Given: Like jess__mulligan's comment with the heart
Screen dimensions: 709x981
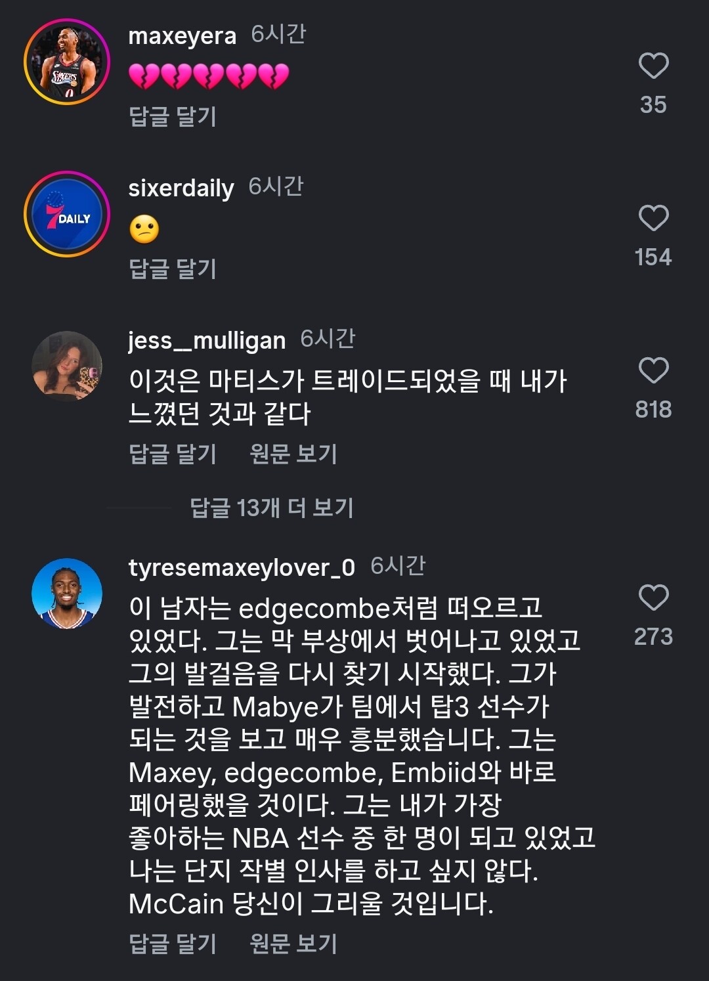Looking at the screenshot, I should (653, 370).
